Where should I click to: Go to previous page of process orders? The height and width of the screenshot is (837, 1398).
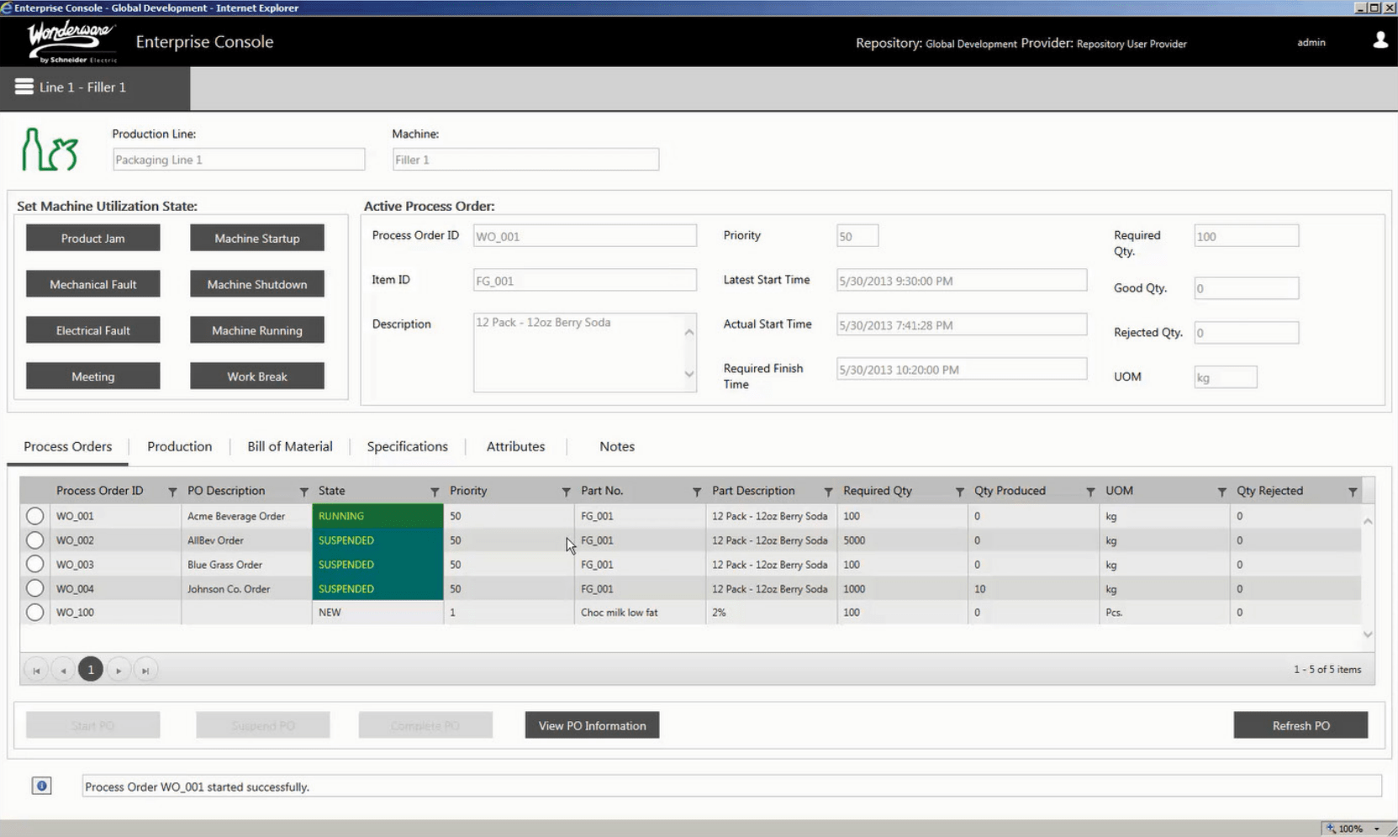point(63,670)
